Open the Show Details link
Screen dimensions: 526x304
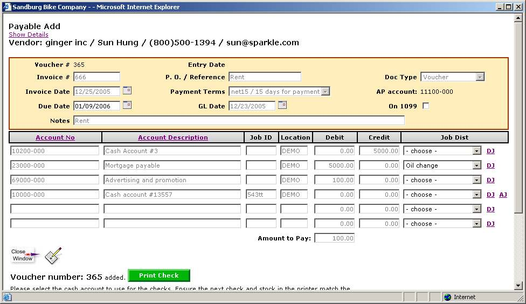coord(28,34)
